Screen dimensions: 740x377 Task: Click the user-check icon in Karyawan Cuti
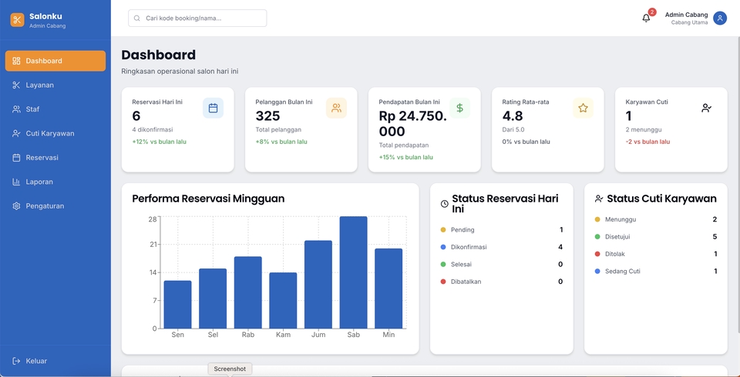point(706,108)
